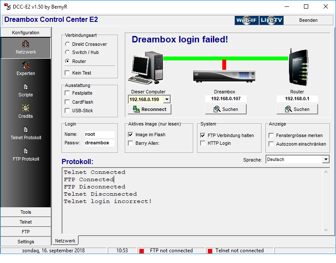Click Suchen under Router
Screen dimensions: 336x263
click(297, 109)
